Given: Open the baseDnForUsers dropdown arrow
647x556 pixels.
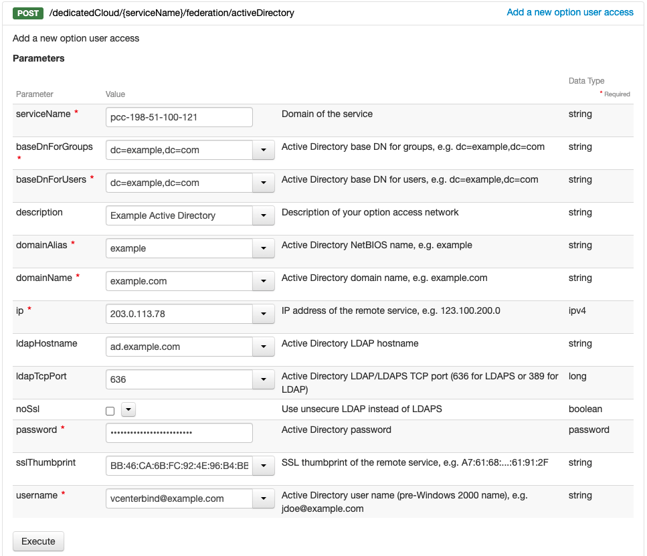Looking at the screenshot, I should [264, 183].
